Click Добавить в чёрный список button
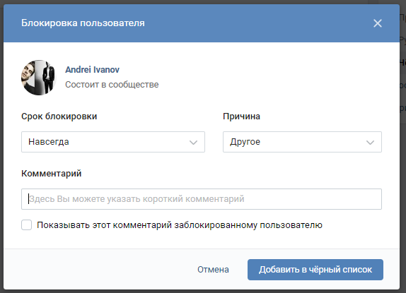This screenshot has height=293, width=406. [x=315, y=270]
